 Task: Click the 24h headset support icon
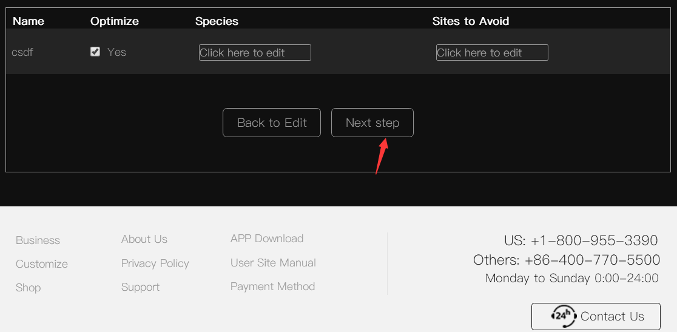click(x=564, y=316)
